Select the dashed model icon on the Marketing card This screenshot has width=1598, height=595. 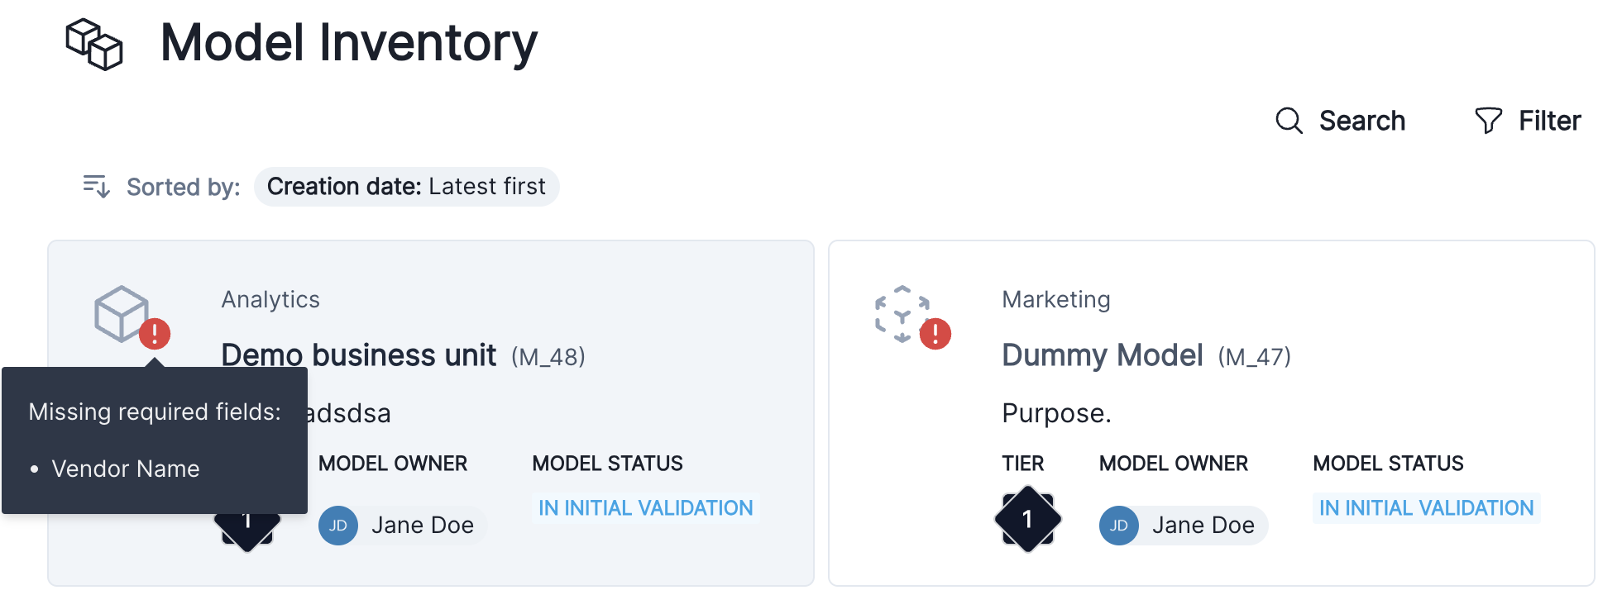(x=903, y=314)
